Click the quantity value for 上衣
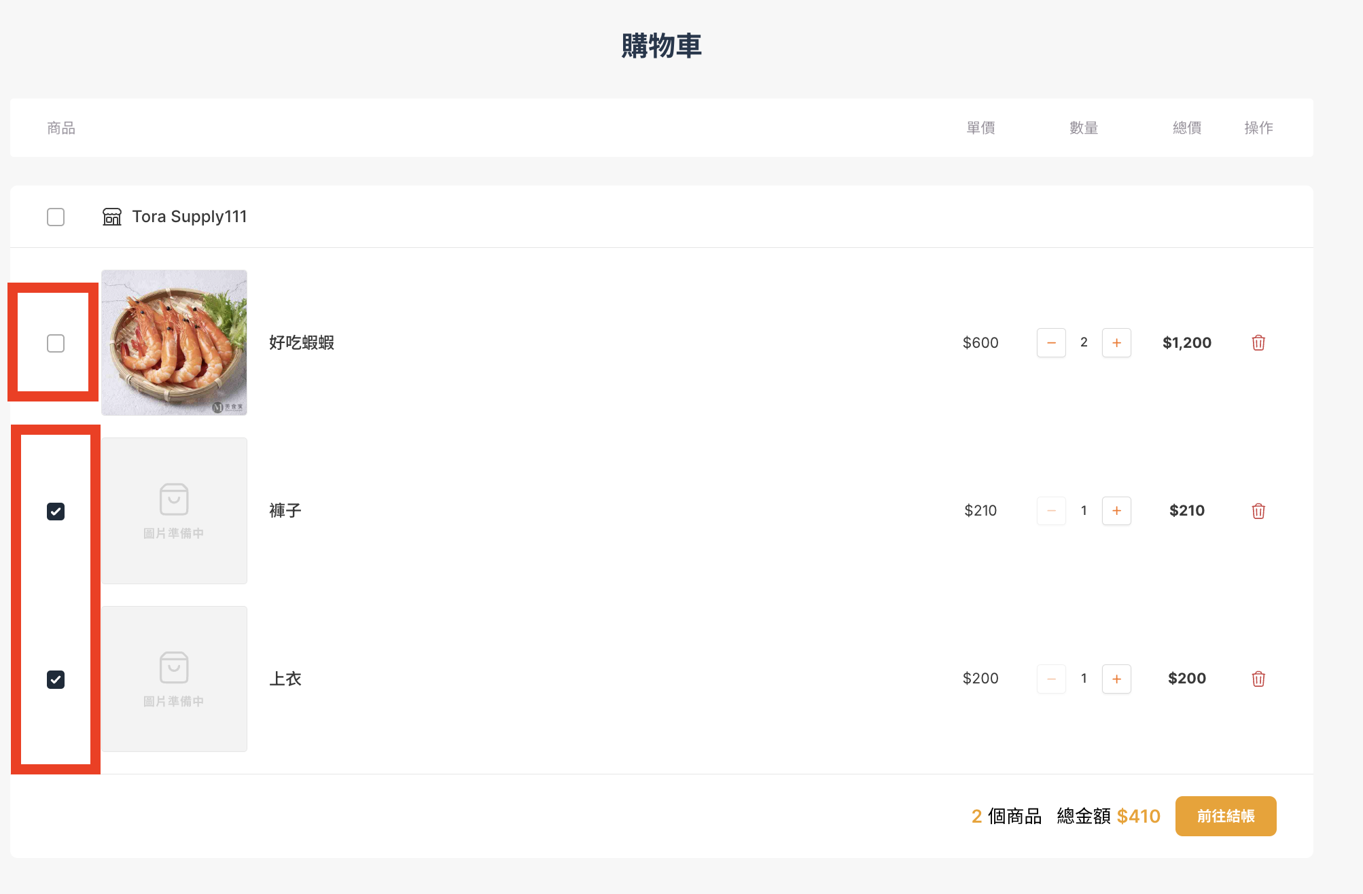The width and height of the screenshot is (1363, 894). point(1084,679)
